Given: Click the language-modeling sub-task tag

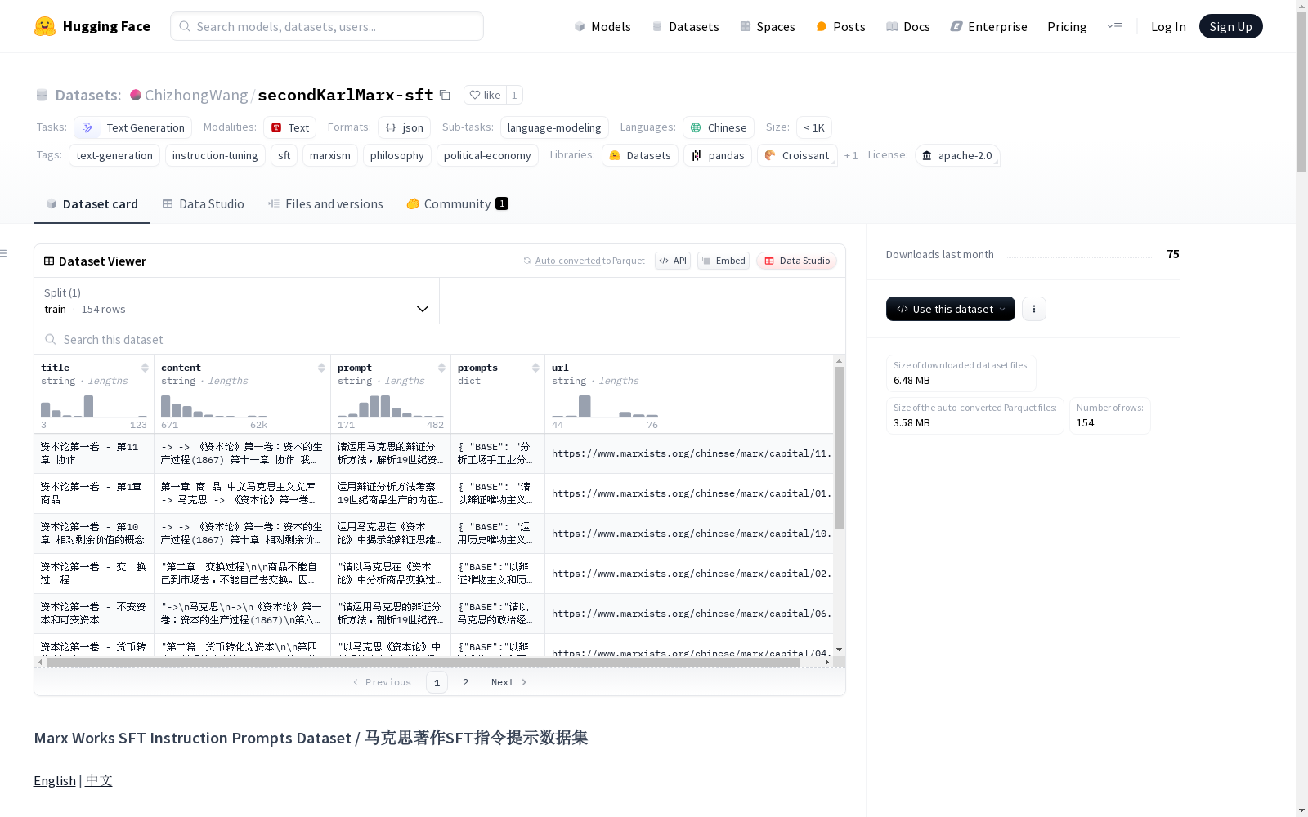Looking at the screenshot, I should [554, 127].
